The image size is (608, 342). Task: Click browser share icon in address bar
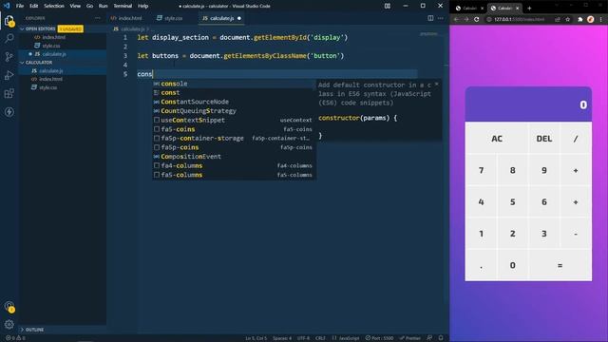pyautogui.click(x=558, y=19)
